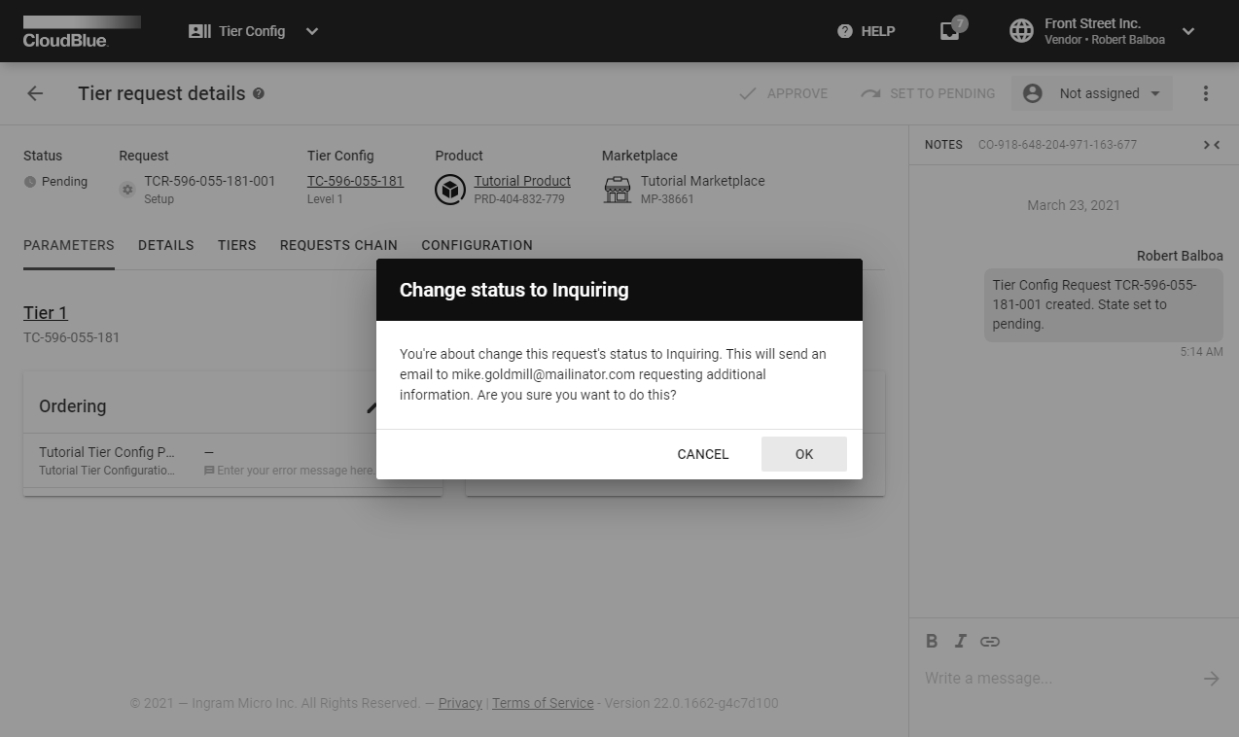Switch to the Configuration tab
Screen dimensions: 1239x737
click(477, 245)
